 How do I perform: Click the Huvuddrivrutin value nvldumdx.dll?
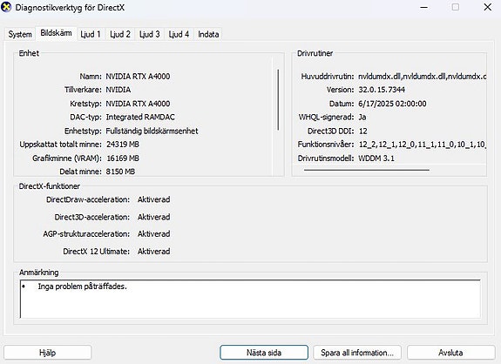tap(422, 77)
